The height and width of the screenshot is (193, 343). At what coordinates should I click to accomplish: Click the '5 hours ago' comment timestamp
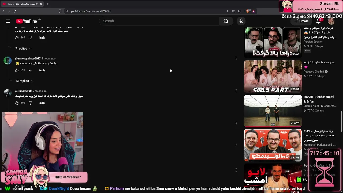(x=39, y=91)
